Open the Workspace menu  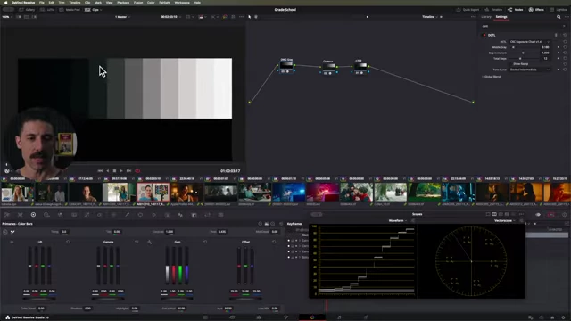[182, 3]
